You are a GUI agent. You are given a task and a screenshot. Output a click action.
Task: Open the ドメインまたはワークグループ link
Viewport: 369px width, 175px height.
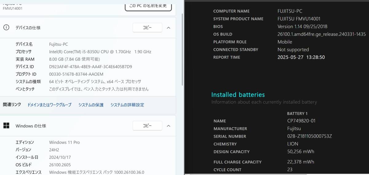click(x=50, y=105)
